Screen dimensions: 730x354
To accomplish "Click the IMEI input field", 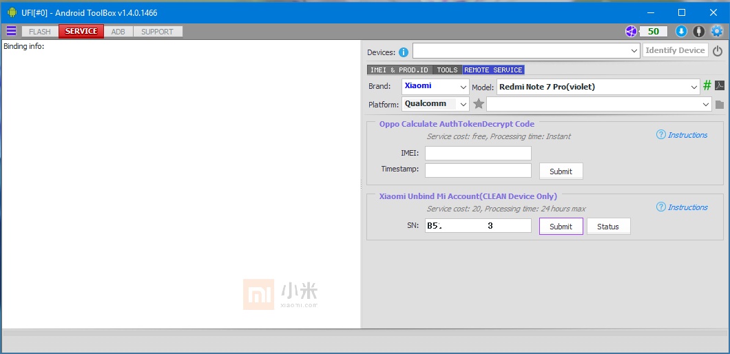I will pyautogui.click(x=478, y=154).
